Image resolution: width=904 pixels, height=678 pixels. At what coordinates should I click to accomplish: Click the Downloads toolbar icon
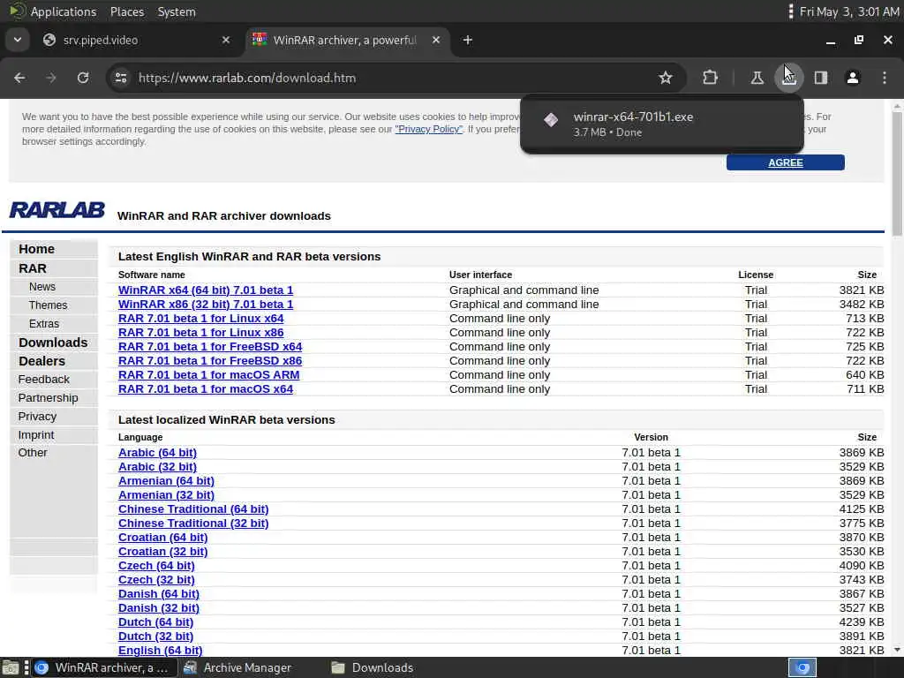788,78
